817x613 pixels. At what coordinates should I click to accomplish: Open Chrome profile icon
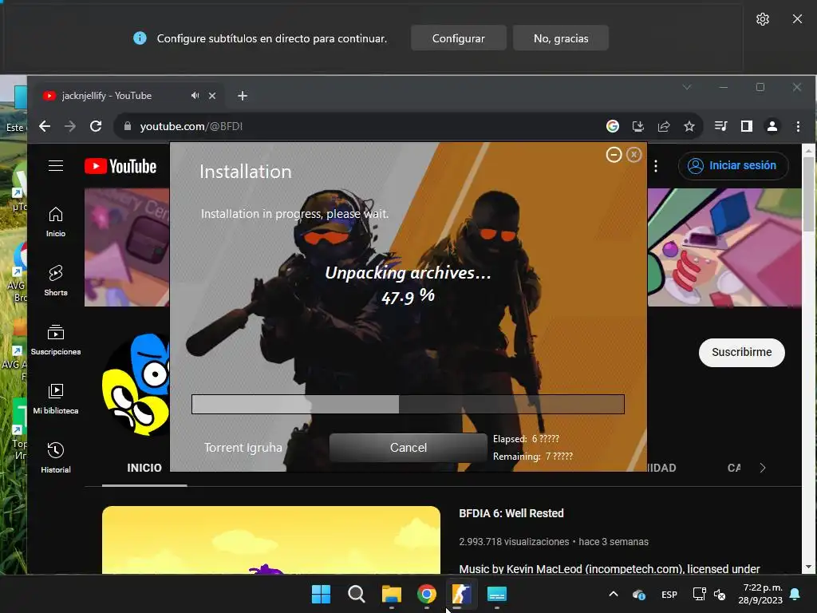pyautogui.click(x=772, y=126)
